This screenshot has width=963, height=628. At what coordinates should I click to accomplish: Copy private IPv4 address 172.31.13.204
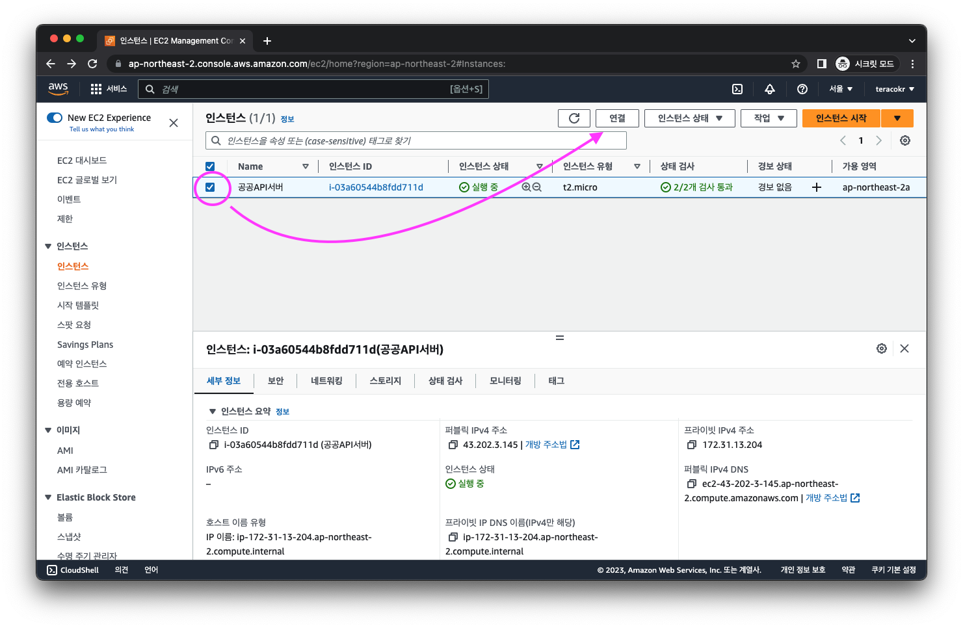[x=692, y=445]
